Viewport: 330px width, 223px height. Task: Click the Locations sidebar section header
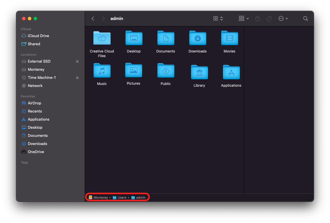tap(28, 55)
